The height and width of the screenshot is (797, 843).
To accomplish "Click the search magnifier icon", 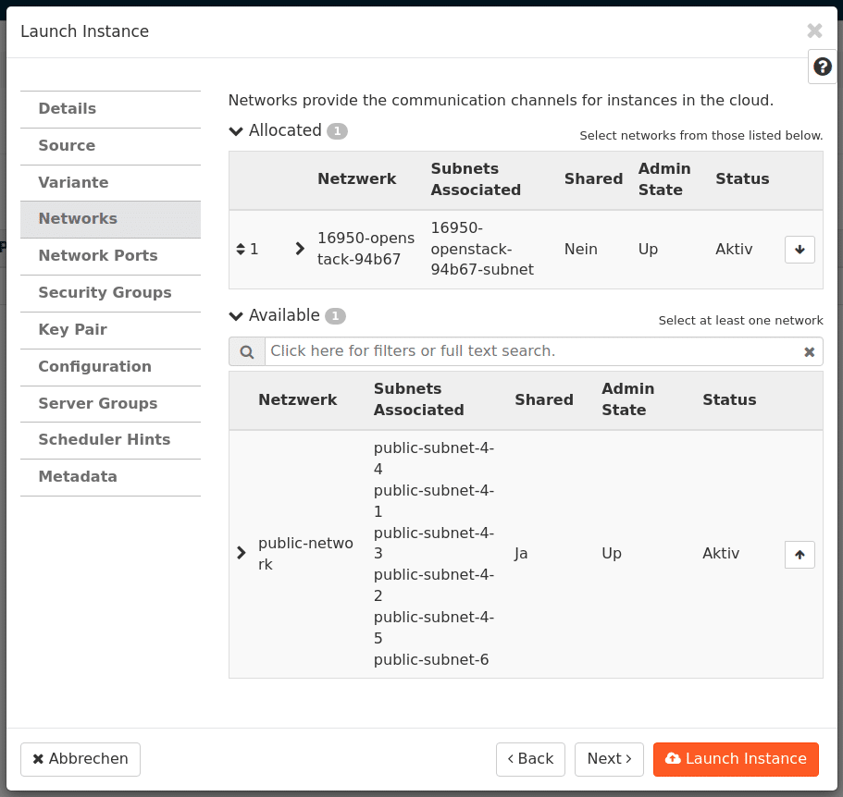I will [247, 351].
